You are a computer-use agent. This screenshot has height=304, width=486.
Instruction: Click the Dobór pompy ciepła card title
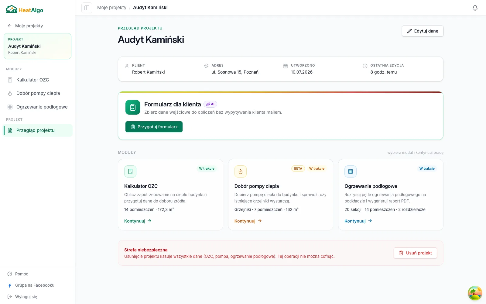pyautogui.click(x=257, y=186)
